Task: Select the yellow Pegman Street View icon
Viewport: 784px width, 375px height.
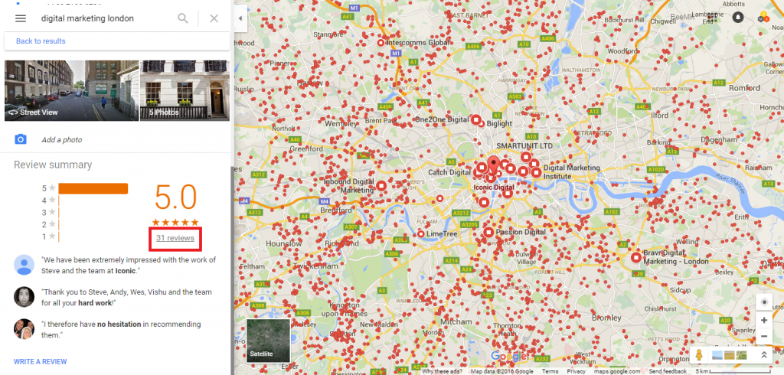Action: coord(699,356)
